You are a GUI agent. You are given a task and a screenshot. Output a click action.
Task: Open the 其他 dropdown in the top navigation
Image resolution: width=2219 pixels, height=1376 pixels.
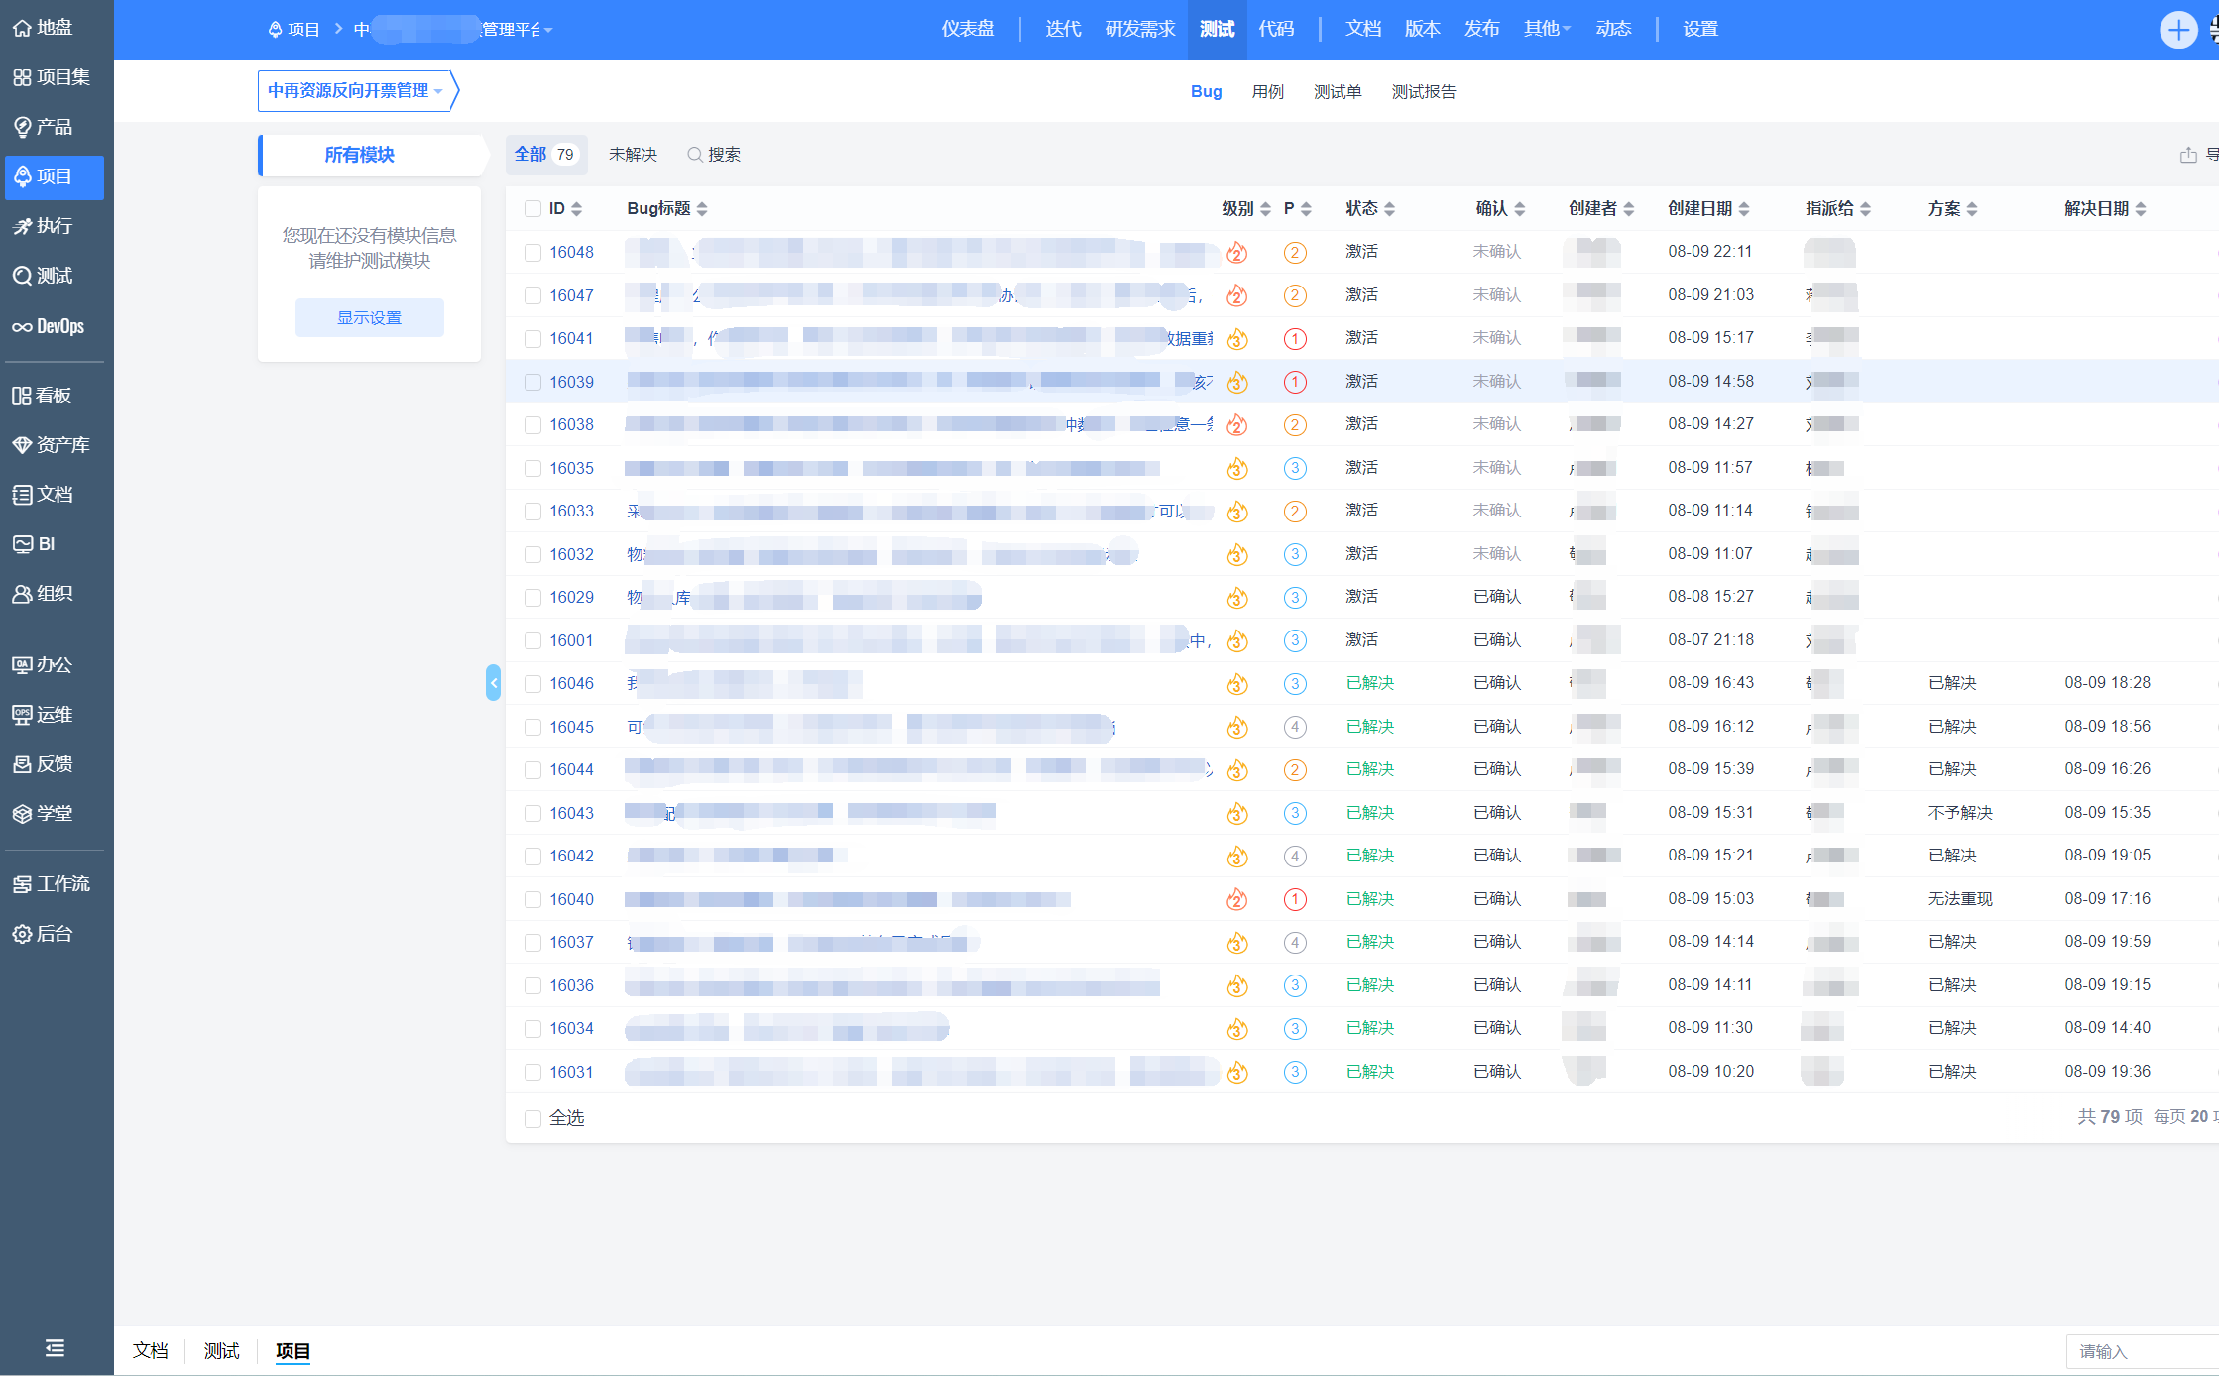tap(1546, 29)
